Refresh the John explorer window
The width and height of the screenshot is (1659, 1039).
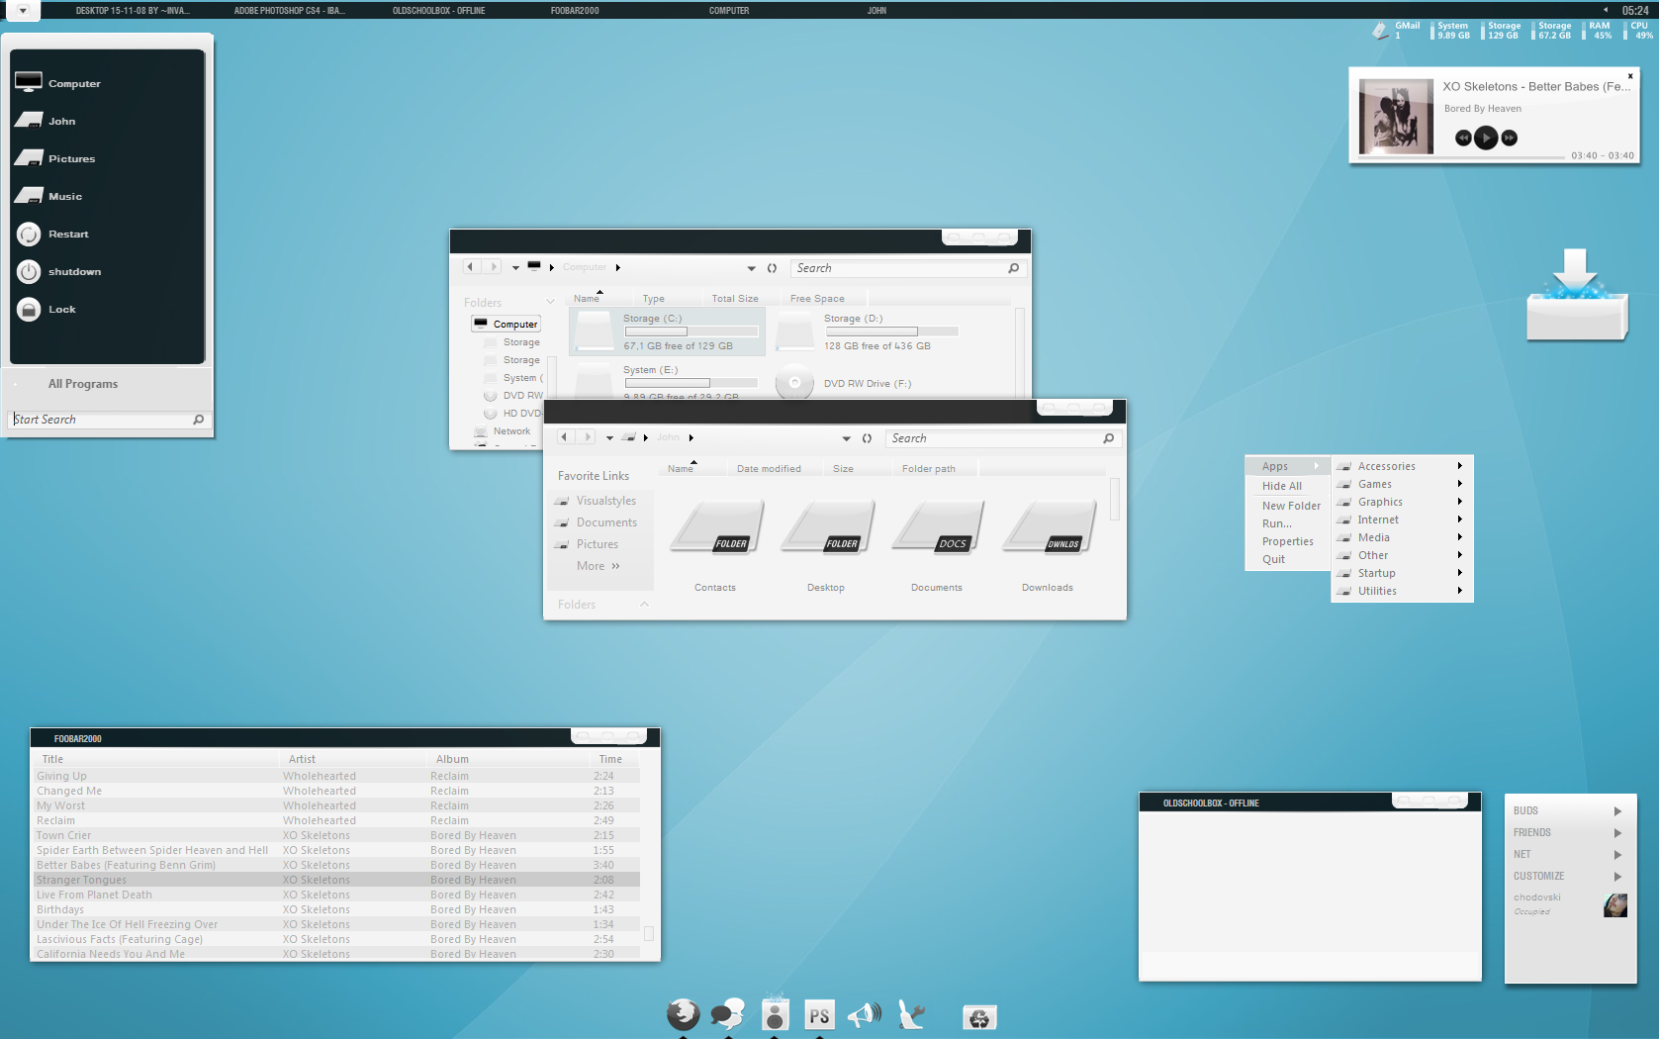867,438
